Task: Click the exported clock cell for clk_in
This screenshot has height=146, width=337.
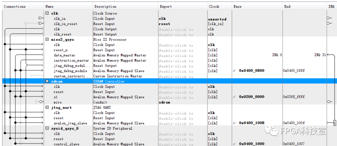Action: [x=217, y=19]
